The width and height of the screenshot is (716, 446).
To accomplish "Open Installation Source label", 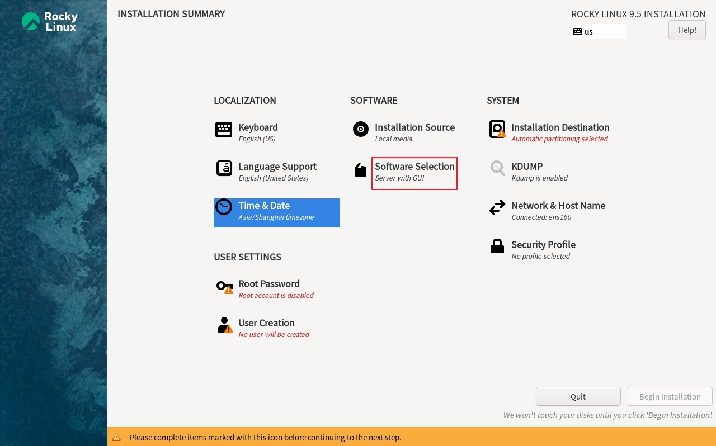I will click(x=414, y=127).
